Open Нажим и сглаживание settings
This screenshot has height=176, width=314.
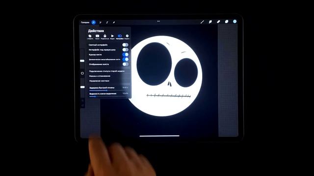click(109, 76)
